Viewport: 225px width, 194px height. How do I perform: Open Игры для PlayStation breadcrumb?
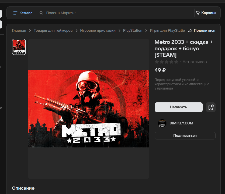point(167,30)
